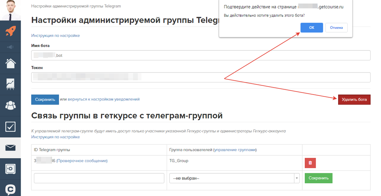
Task: Open the checkmark tasks icon in sidebar
Action: click(x=10, y=127)
